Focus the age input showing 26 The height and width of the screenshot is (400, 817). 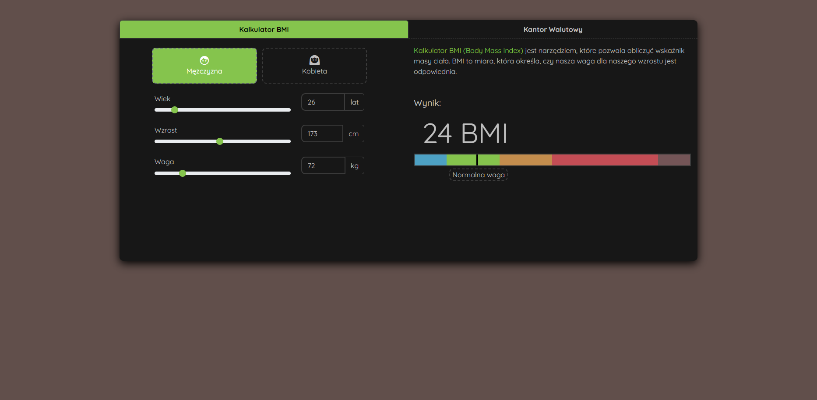323,102
